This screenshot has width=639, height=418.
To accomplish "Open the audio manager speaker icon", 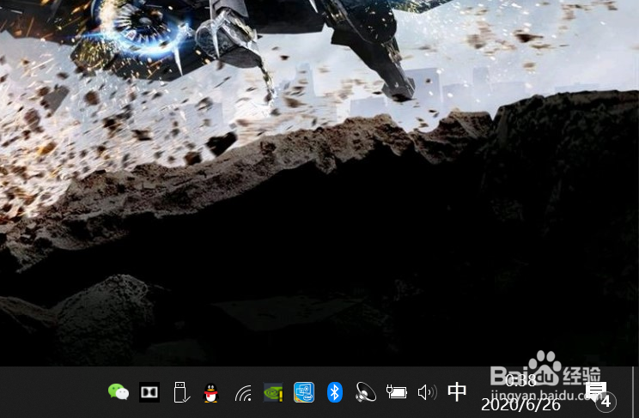I will (x=366, y=392).
